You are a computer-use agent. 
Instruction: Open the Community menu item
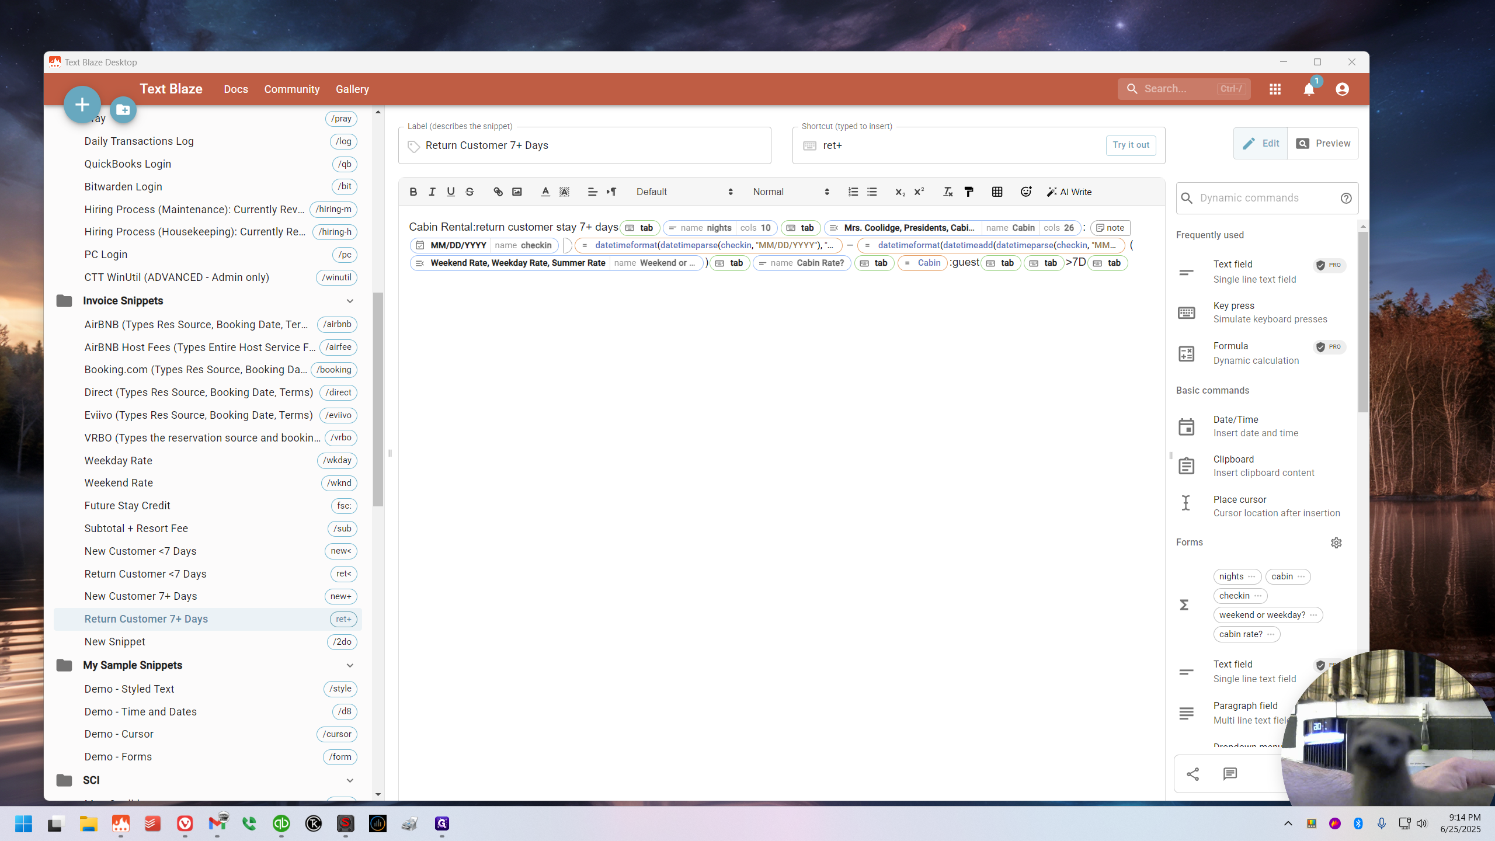pos(292,89)
